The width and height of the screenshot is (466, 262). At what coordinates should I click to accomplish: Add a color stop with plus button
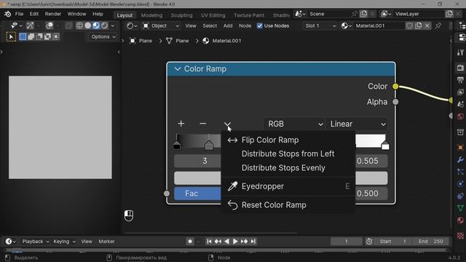(x=181, y=124)
